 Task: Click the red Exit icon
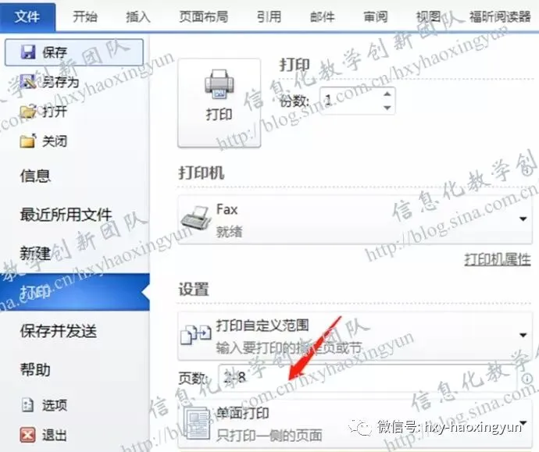pyautogui.click(x=27, y=435)
